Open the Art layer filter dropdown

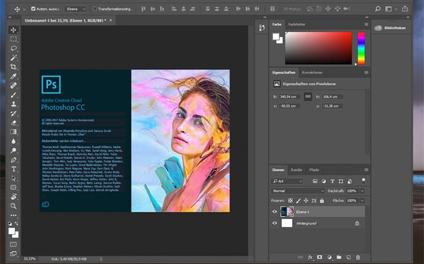click(x=287, y=181)
